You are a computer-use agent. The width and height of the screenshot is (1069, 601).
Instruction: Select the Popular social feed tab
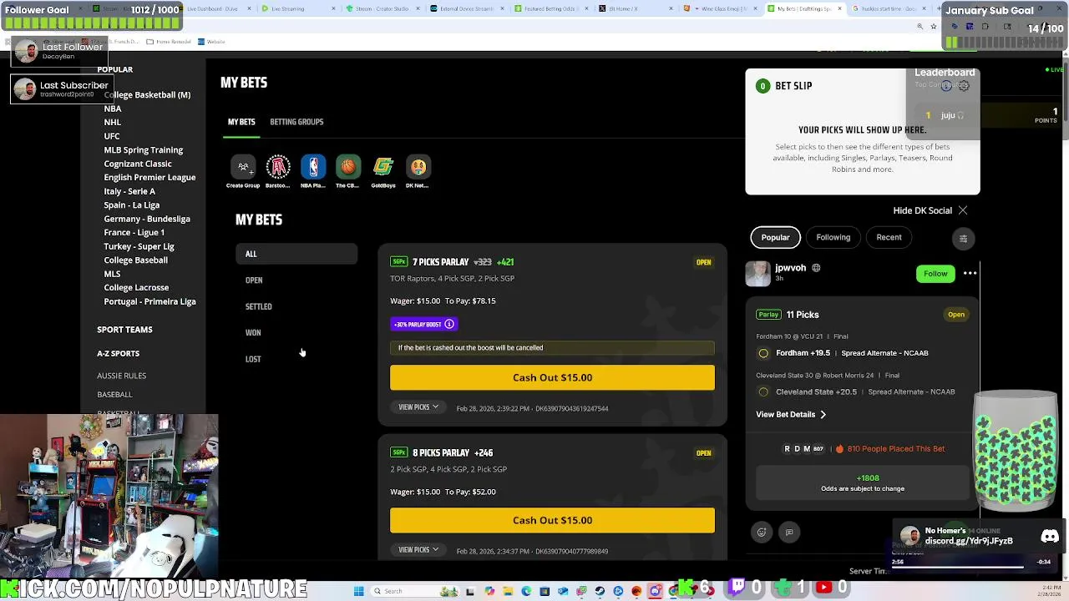[775, 237]
